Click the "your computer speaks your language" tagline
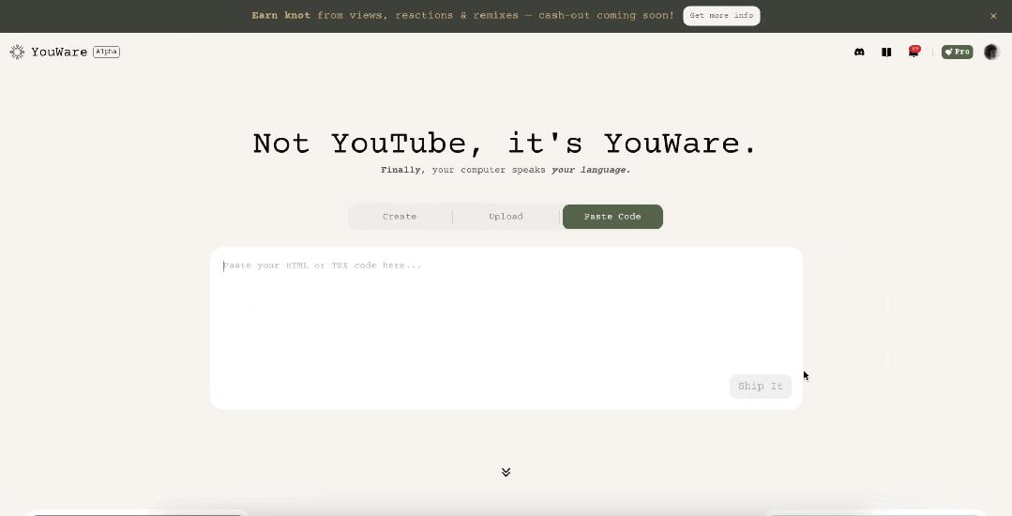Viewport: 1012px width, 516px height. click(506, 171)
